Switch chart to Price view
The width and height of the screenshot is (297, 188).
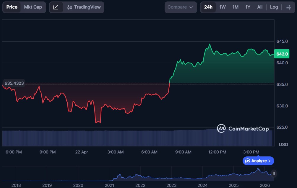[12, 7]
